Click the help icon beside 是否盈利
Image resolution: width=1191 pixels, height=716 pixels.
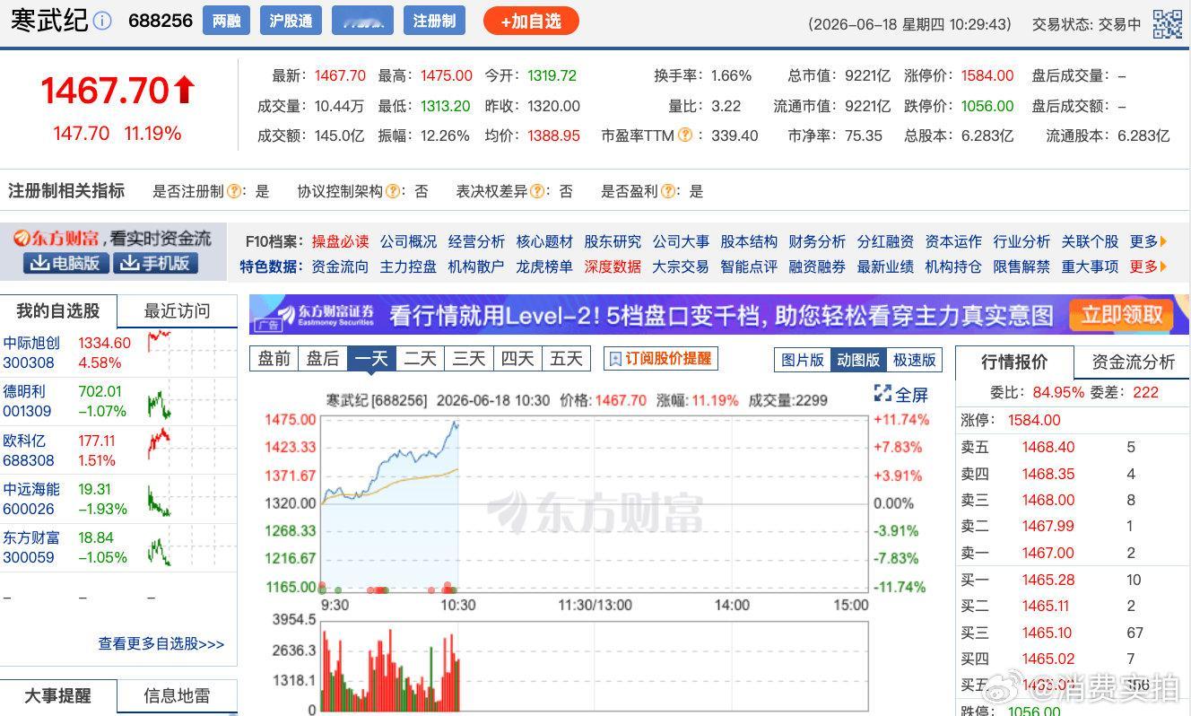(x=666, y=191)
